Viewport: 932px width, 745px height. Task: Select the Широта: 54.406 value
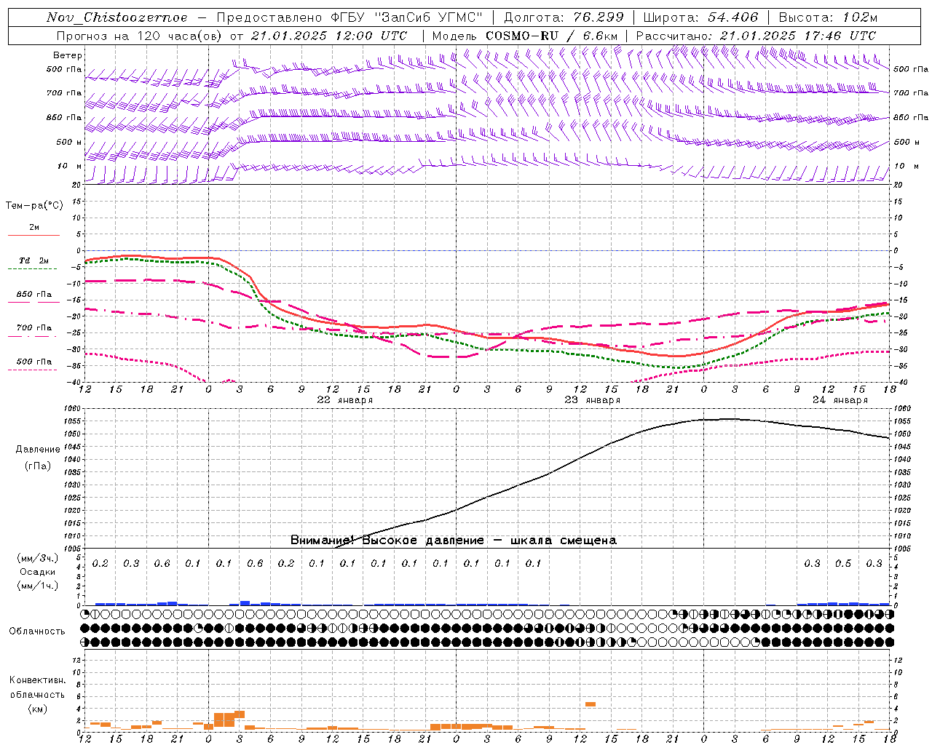700,17
